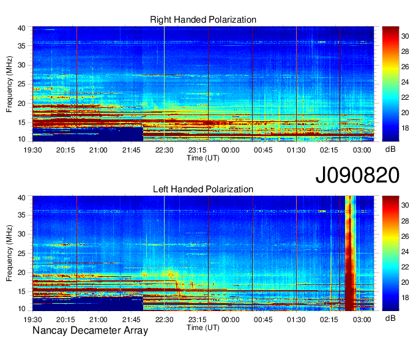Click "01:30" tick on left-handed time axis
Screen dimensions: 416x338
tap(296, 320)
